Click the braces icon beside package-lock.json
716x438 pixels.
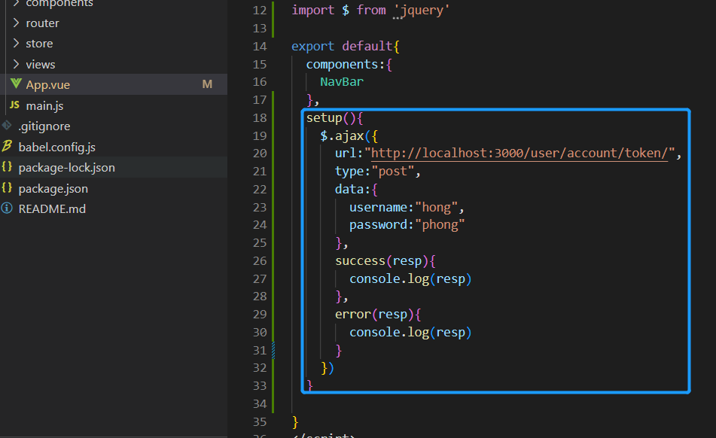pyautogui.click(x=7, y=167)
